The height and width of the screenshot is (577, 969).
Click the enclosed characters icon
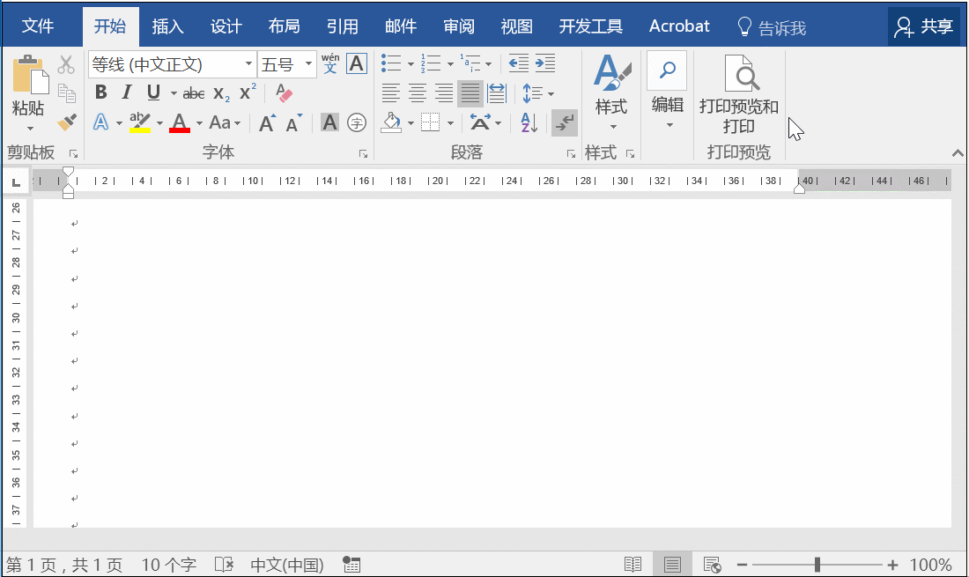(x=357, y=122)
